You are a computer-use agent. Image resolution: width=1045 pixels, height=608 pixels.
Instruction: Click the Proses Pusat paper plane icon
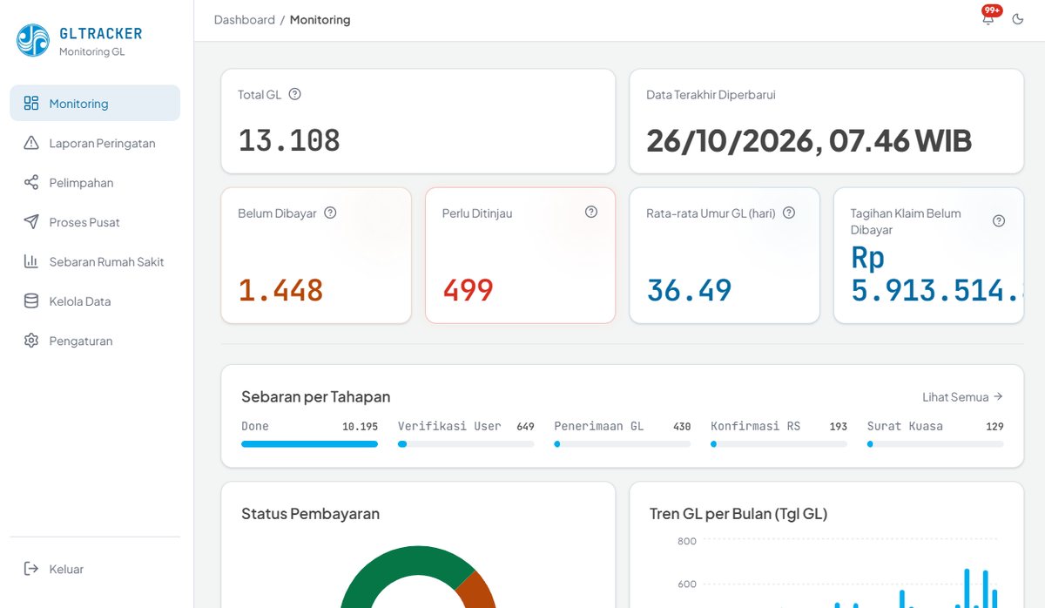(31, 222)
